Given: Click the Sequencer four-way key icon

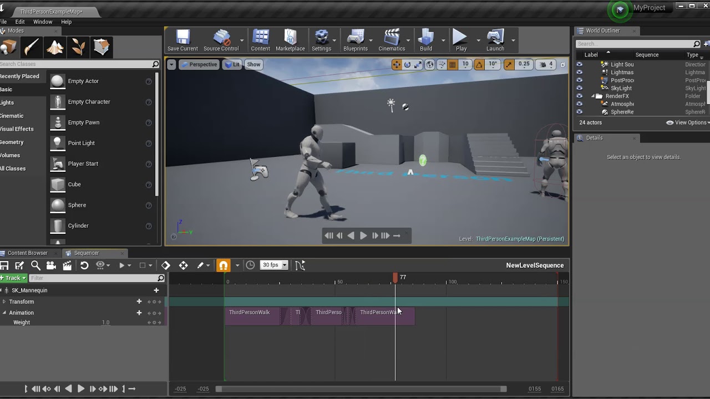Looking at the screenshot, I should point(184,265).
